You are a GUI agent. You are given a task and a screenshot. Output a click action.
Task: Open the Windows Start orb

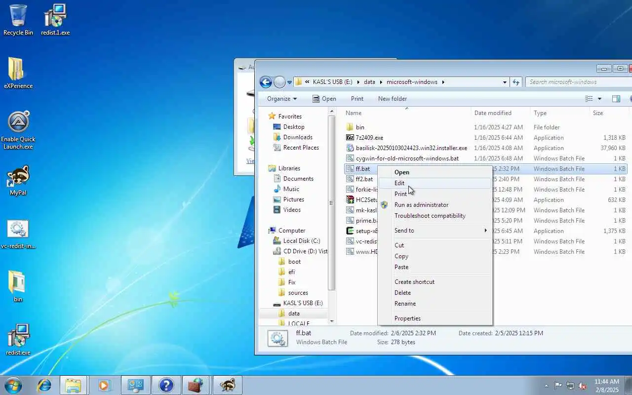13,385
